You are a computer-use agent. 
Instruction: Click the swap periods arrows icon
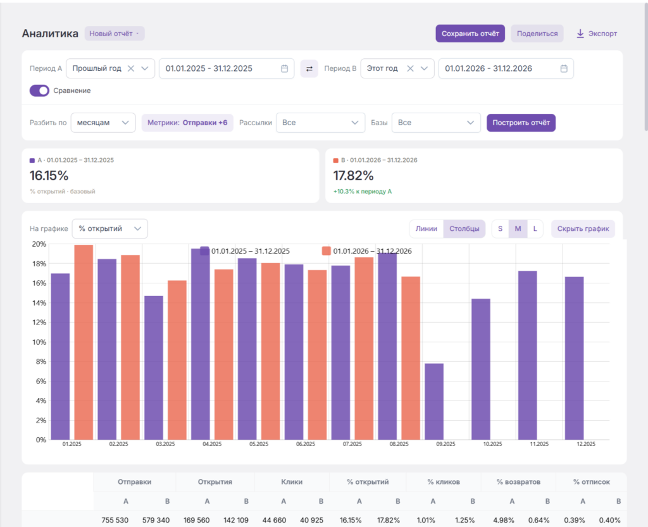pyautogui.click(x=309, y=68)
